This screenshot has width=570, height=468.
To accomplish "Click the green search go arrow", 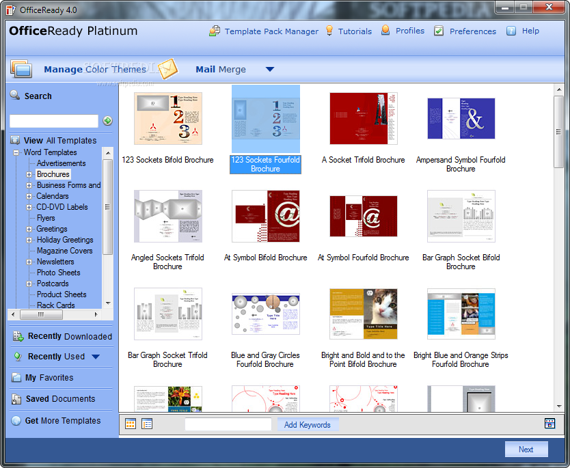I will 107,121.
